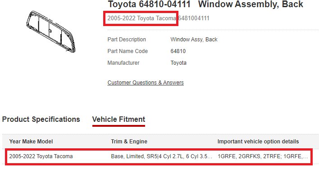Expand the truncated Base, Limited, SR5 trim cell
This screenshot has height=169, width=319.
pos(162,156)
